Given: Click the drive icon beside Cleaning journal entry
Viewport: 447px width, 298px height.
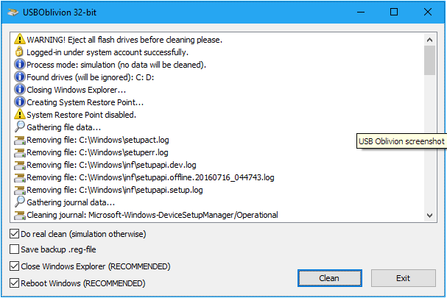Looking at the screenshot, I should (x=20, y=216).
